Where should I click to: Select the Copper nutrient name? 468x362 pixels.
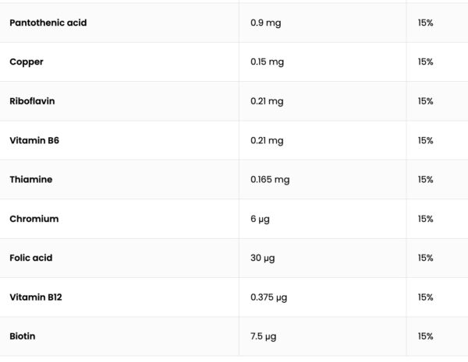[28, 62]
